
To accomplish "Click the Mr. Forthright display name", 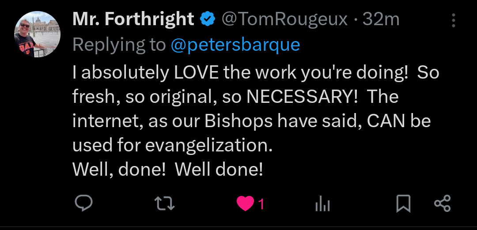I will [x=133, y=19].
